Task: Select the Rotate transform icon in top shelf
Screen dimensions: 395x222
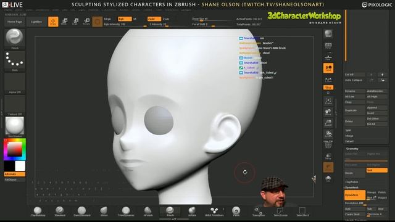Action: (86, 22)
